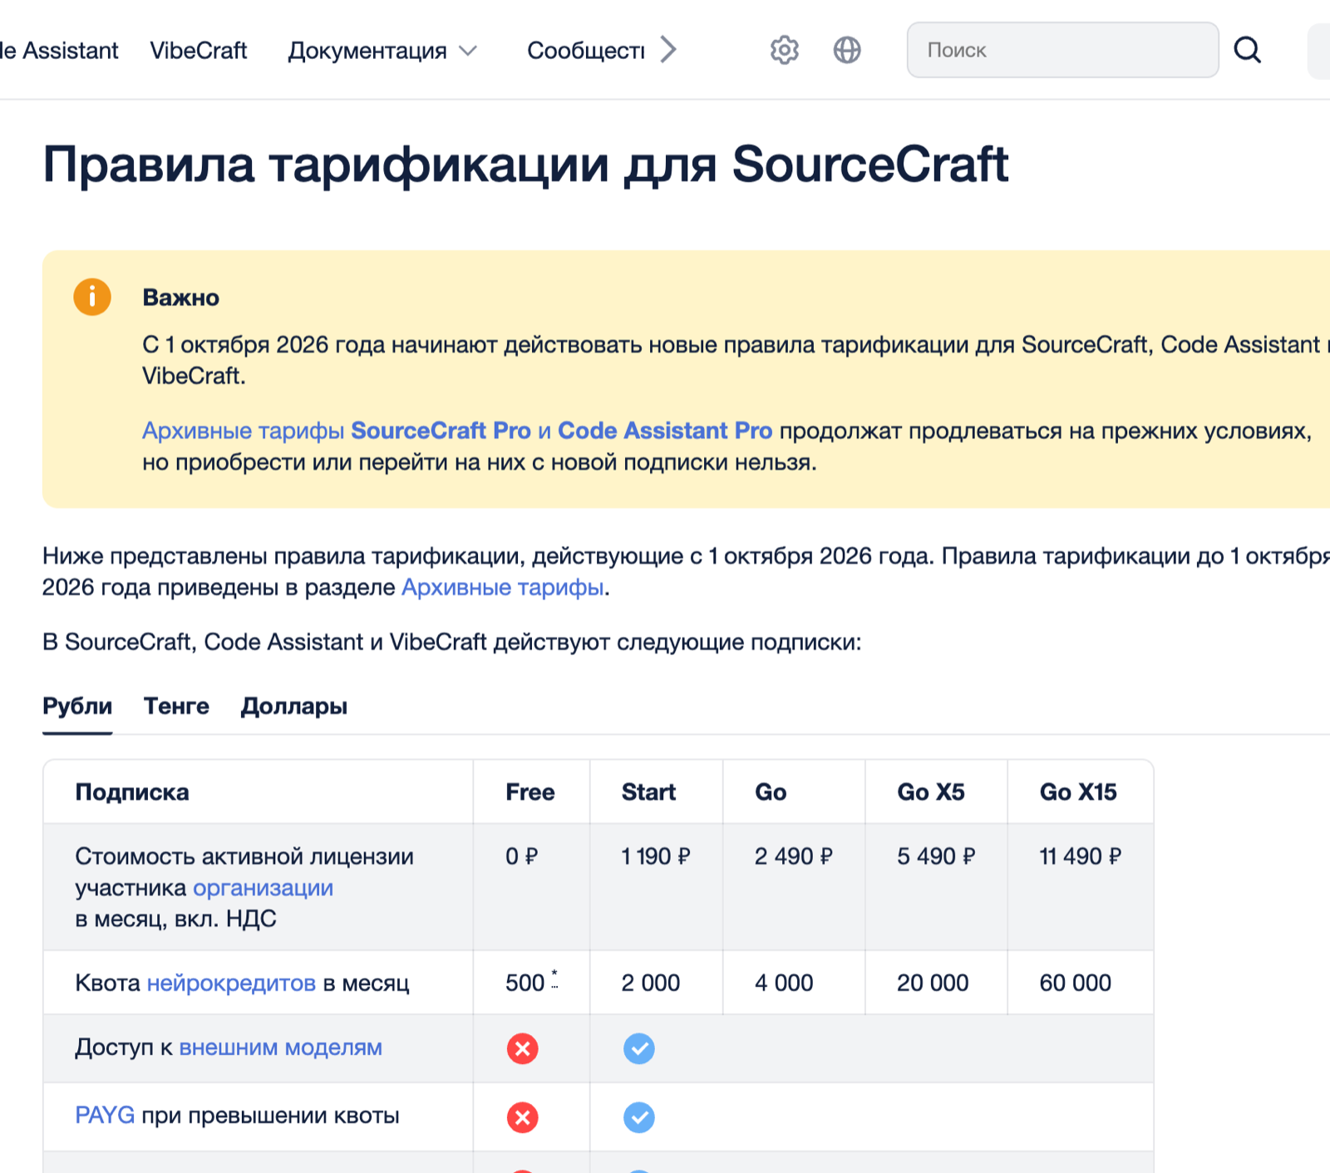This screenshot has width=1330, height=1173.
Task: Click the Важно notice heading
Action: [180, 298]
